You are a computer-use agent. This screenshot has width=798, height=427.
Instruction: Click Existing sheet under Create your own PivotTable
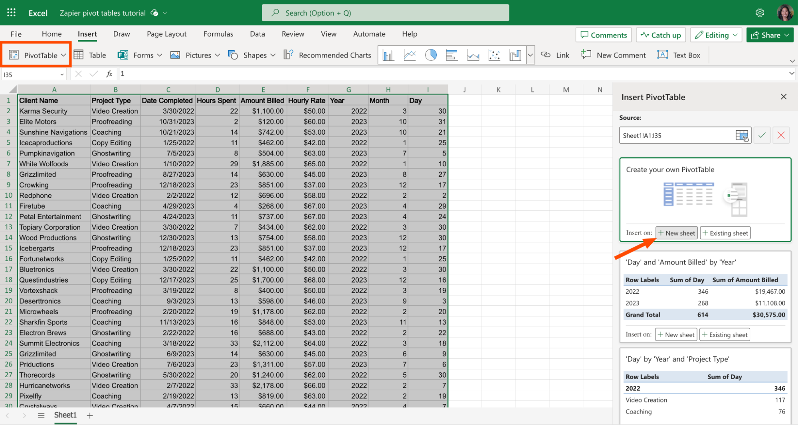[x=725, y=233]
